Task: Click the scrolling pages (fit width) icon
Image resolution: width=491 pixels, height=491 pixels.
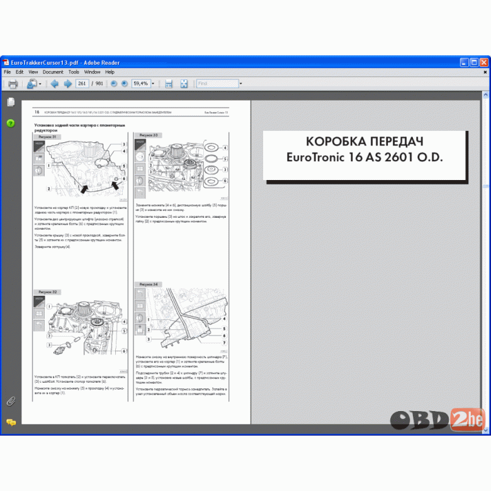Action: pyautogui.click(x=169, y=84)
